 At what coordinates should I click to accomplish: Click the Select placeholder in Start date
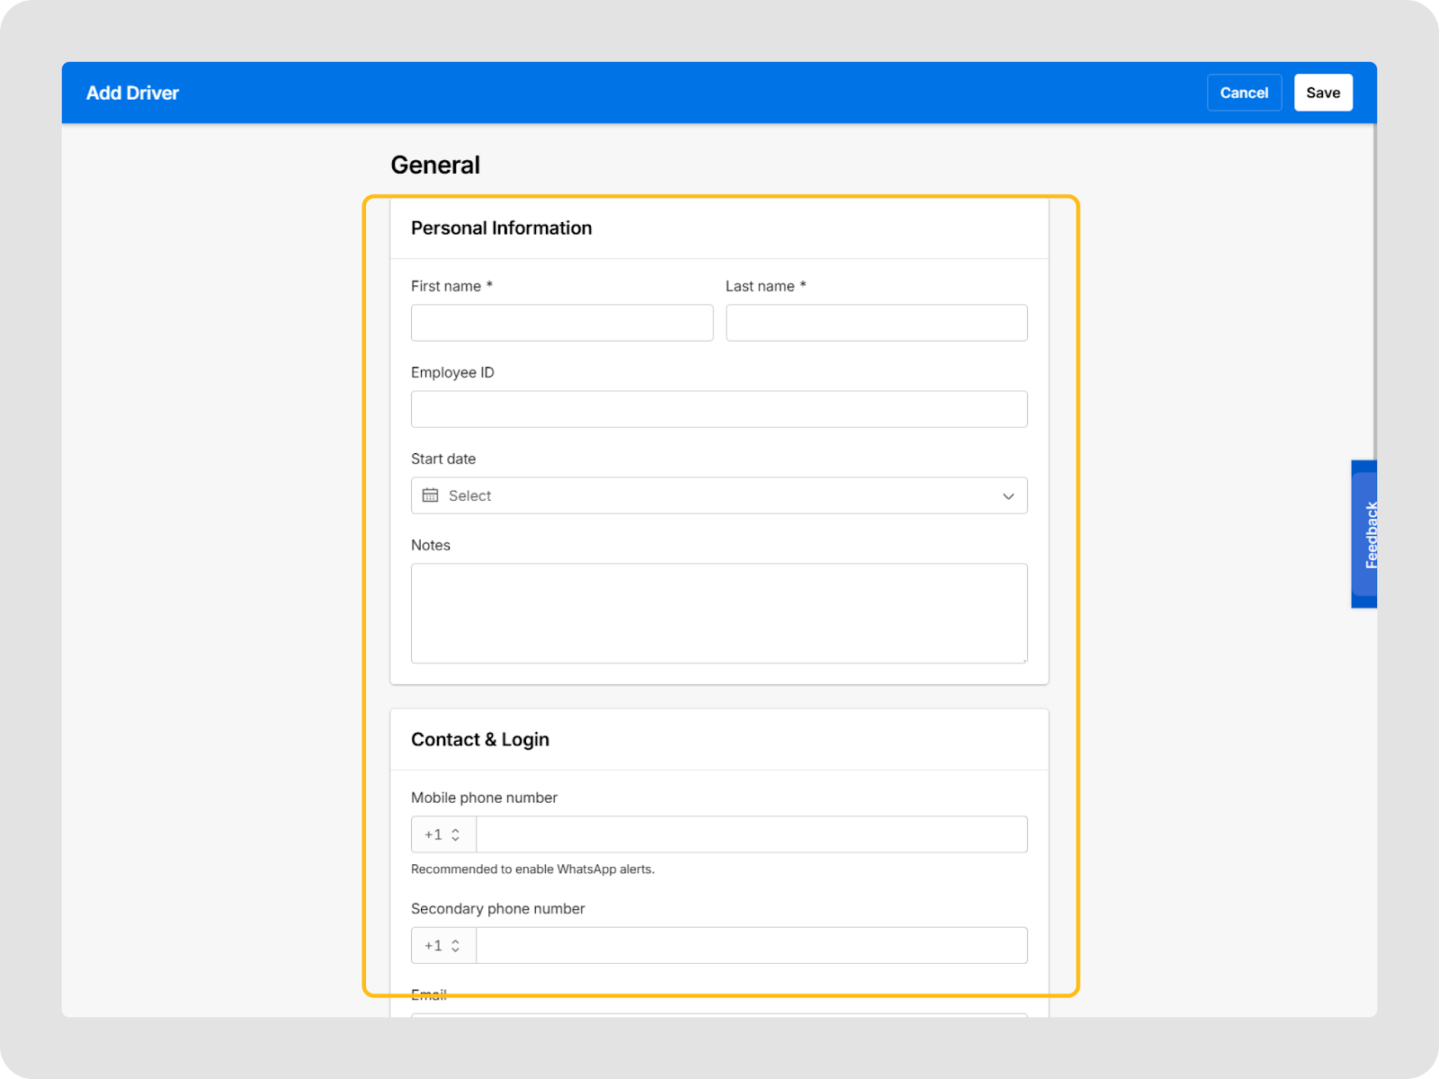click(x=469, y=496)
